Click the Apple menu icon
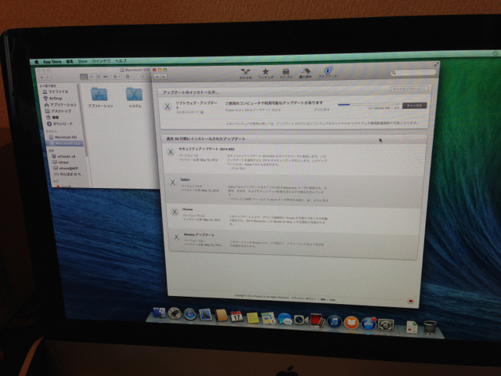Viewport: 501px width, 376px height. [36, 60]
